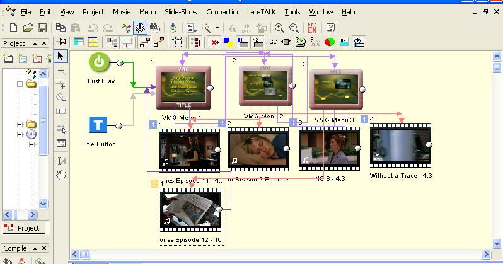Screen dimensions: 503x264
Task: Toggle the Assets stack icon in toolbar
Action: (x=140, y=28)
